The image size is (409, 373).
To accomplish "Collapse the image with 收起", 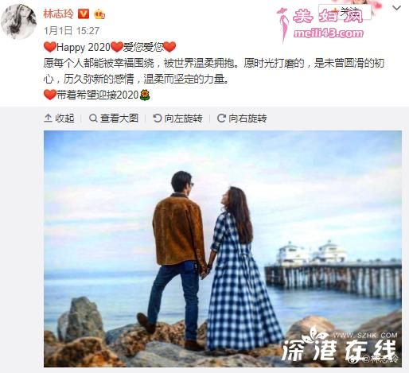I will (59, 119).
